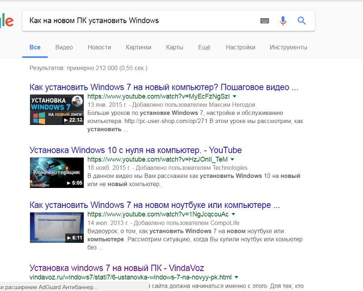Switch to the Новости tab
The image size is (363, 291).
coord(99,48)
